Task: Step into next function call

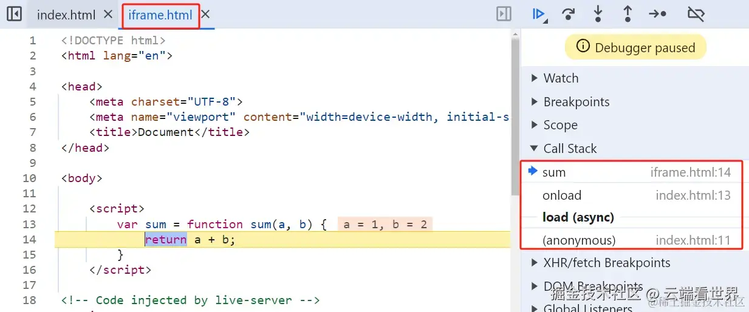Action: point(598,14)
